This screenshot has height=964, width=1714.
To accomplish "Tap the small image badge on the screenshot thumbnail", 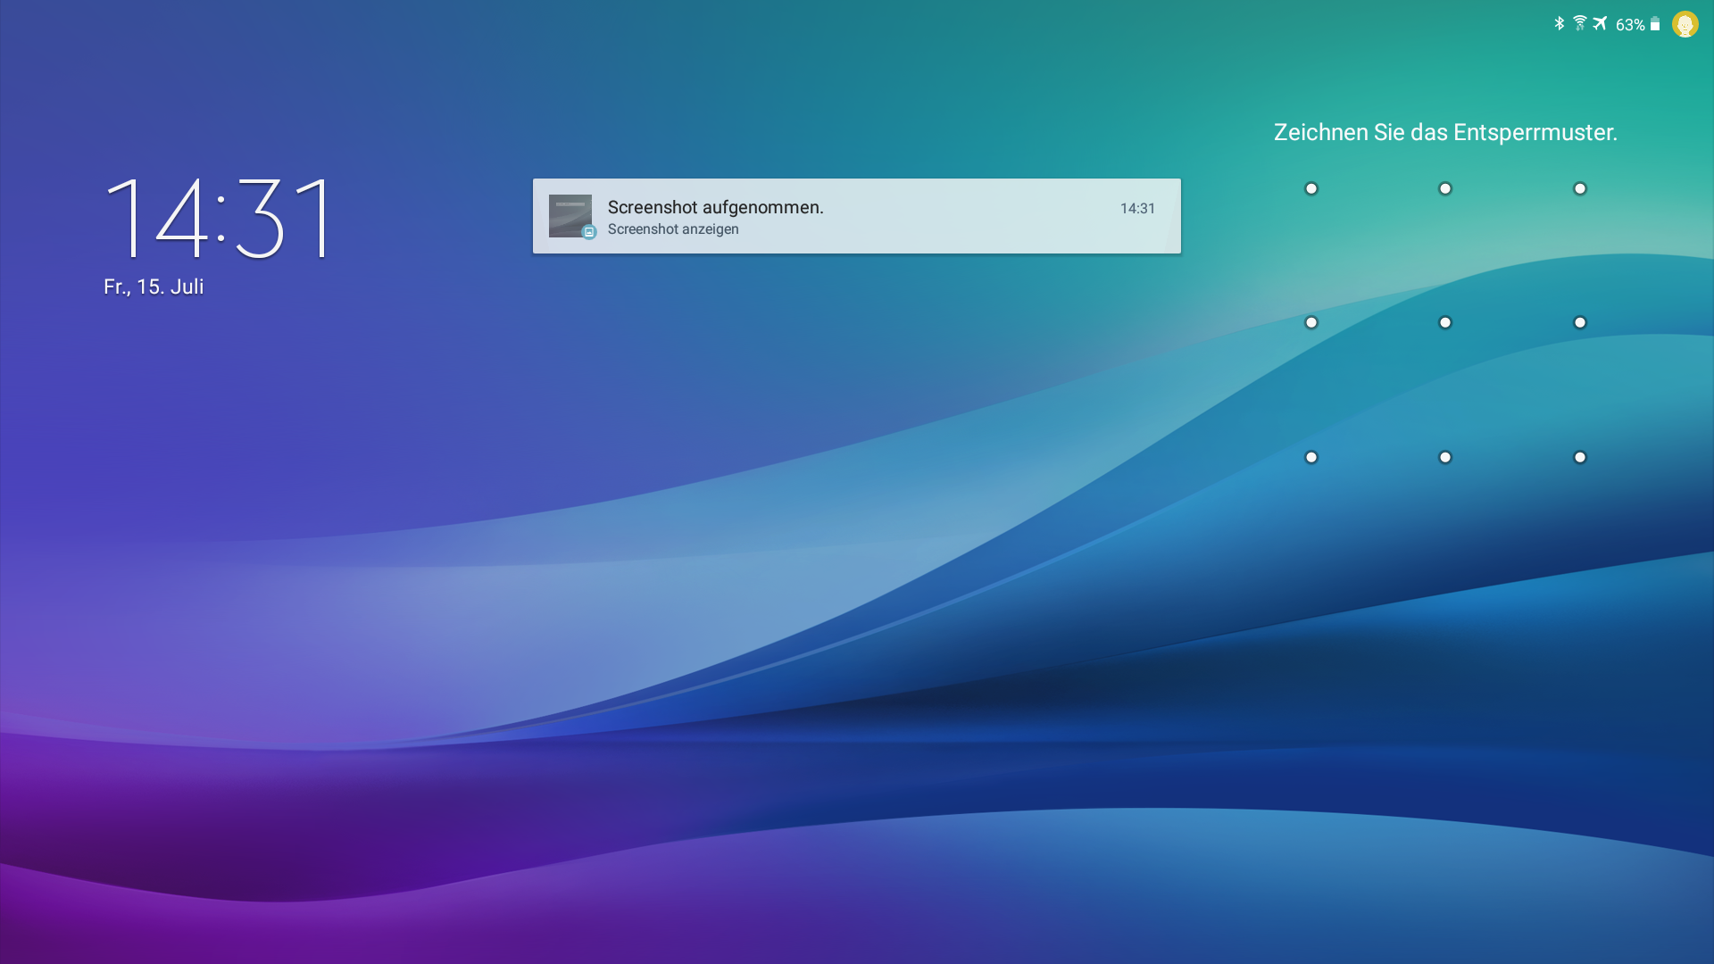I will [588, 232].
